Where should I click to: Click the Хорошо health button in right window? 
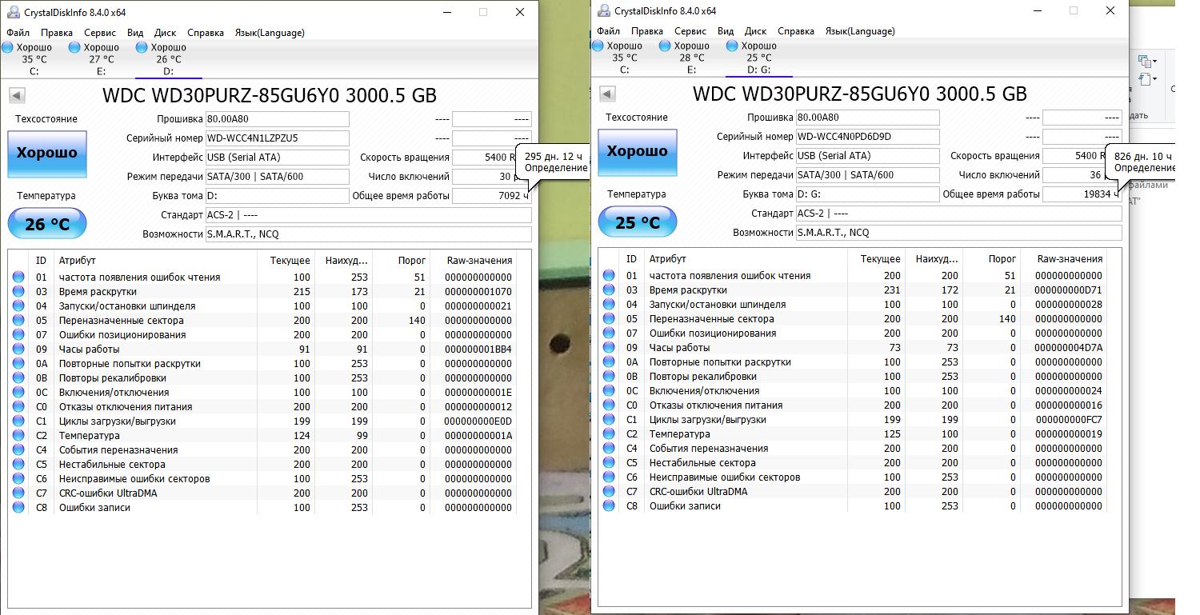pyautogui.click(x=638, y=152)
